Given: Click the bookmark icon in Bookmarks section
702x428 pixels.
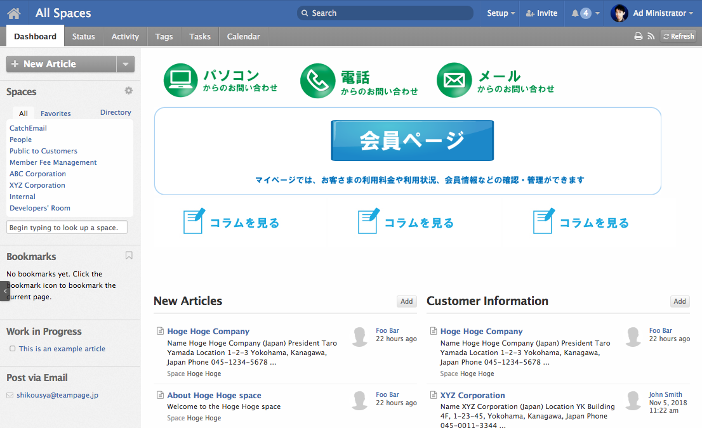Looking at the screenshot, I should [129, 256].
